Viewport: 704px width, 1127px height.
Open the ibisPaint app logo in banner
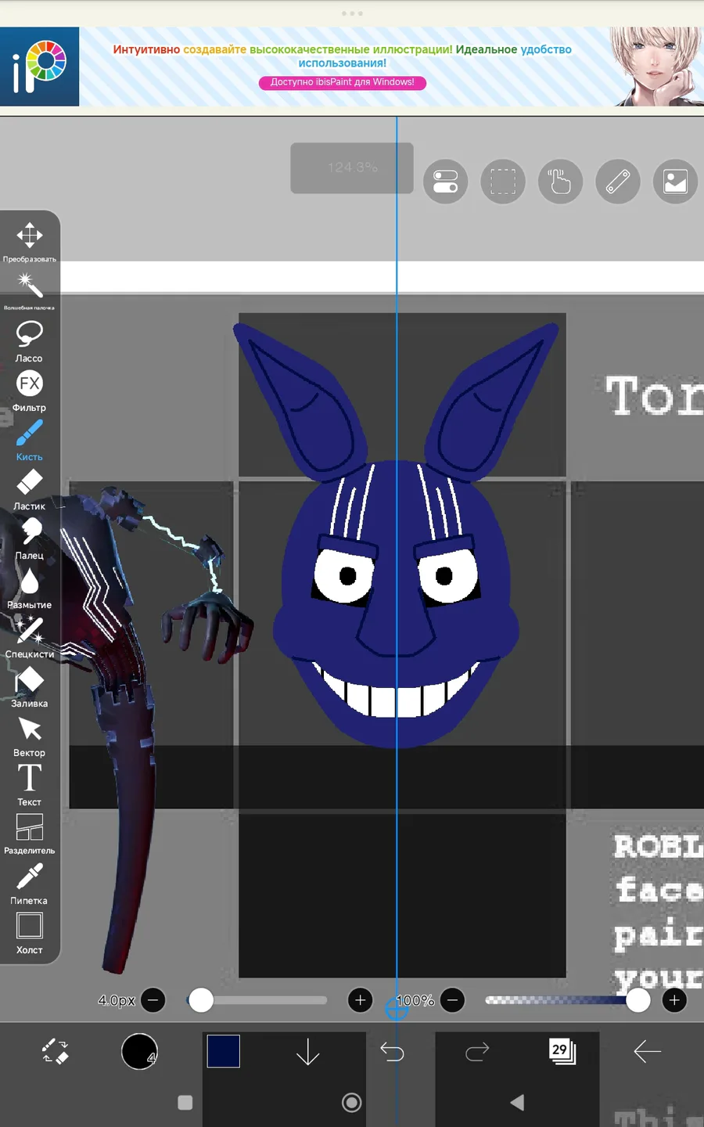[39, 67]
